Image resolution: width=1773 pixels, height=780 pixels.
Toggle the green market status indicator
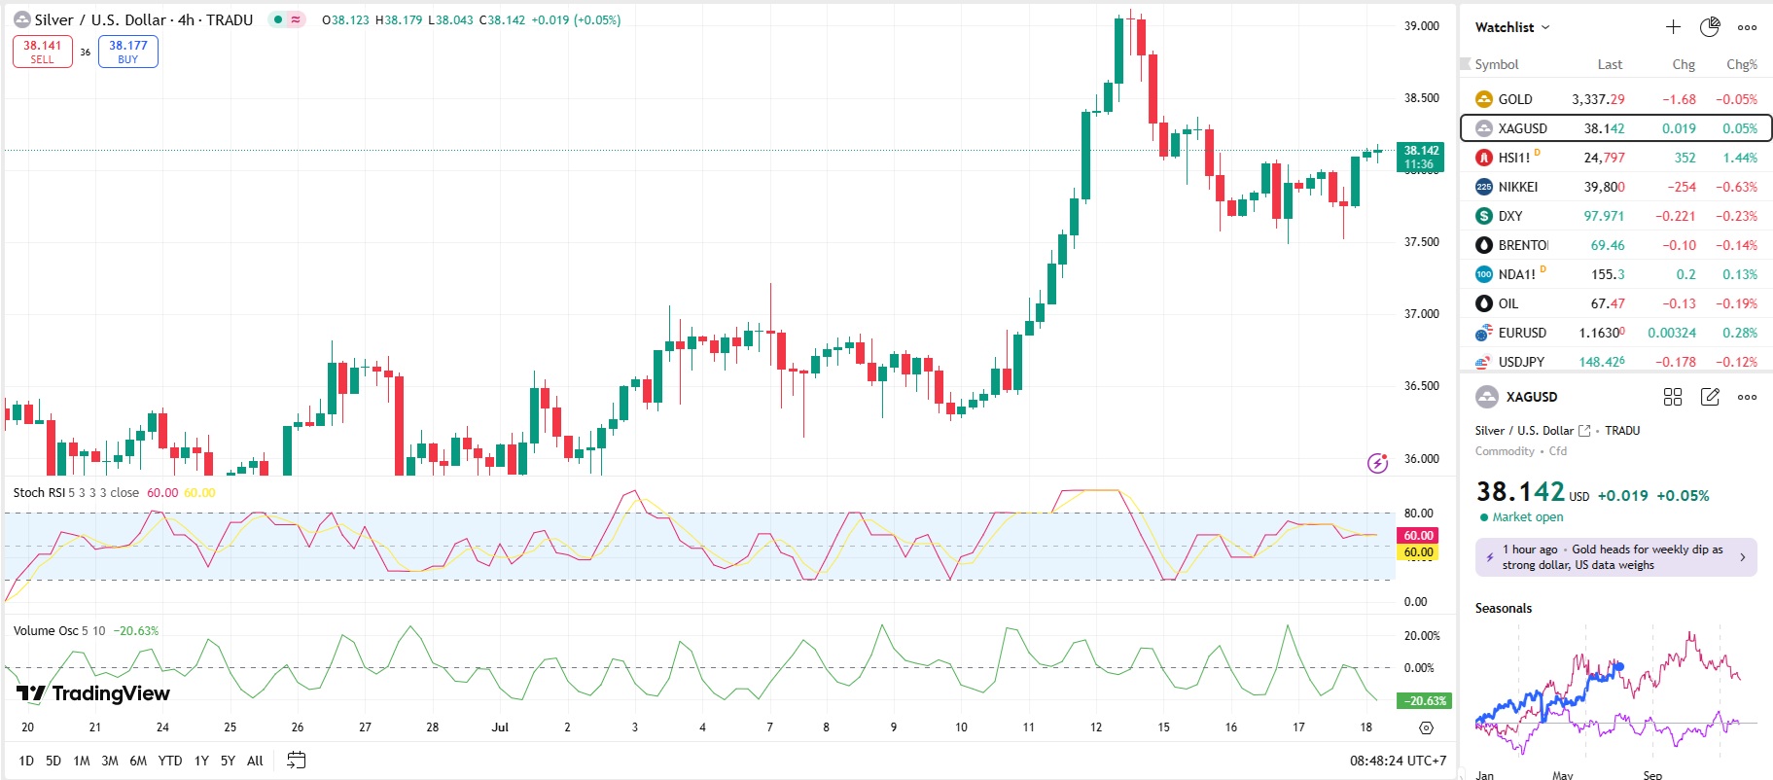[277, 19]
